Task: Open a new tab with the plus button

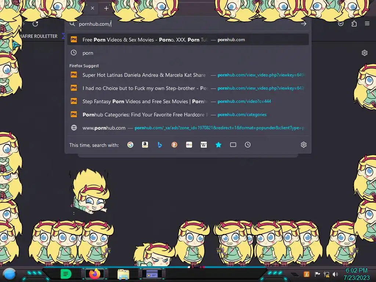Action: coord(106,8)
